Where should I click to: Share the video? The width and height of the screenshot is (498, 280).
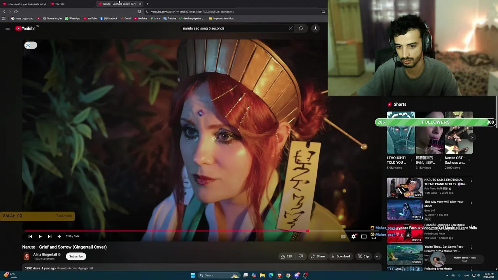pos(317,257)
